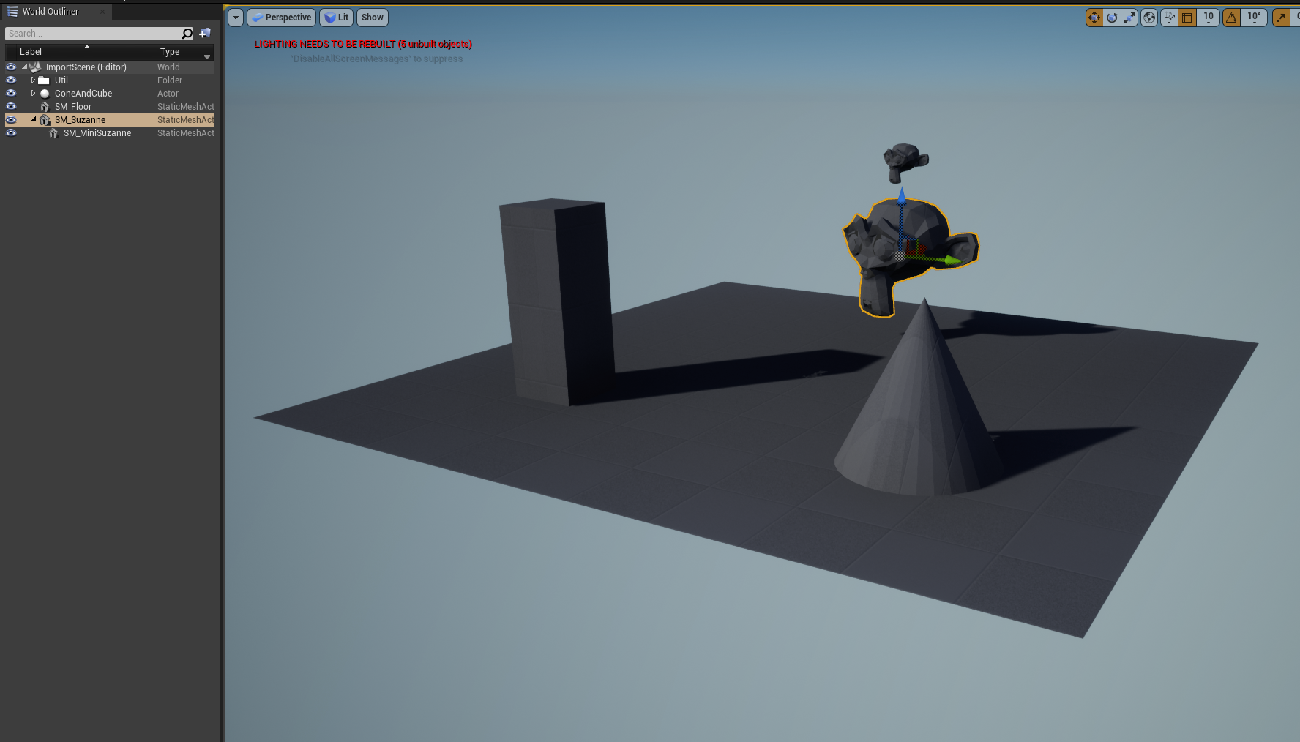
Task: Select the translate (move) gizmo tool
Action: click(1094, 18)
